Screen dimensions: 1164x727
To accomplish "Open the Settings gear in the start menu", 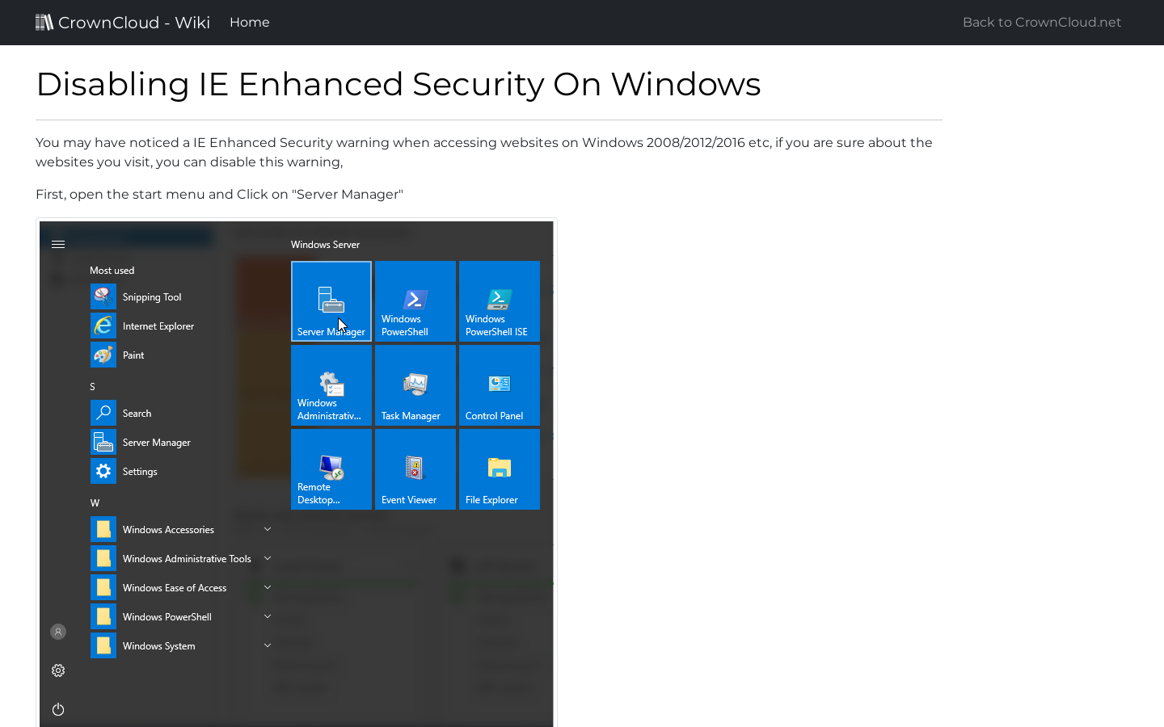I will pyautogui.click(x=57, y=670).
